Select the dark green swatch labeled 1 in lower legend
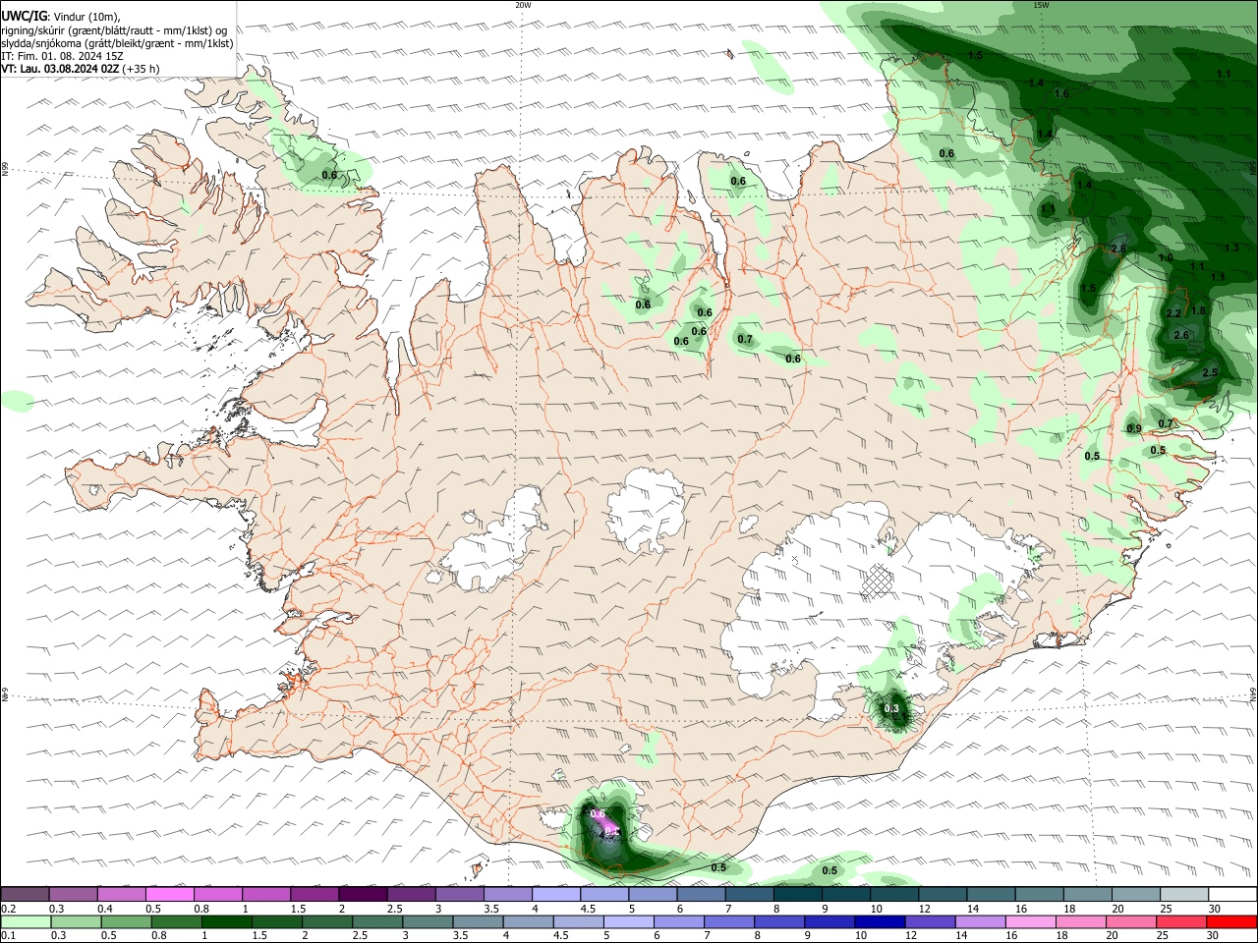Image resolution: width=1258 pixels, height=943 pixels. tap(226, 921)
